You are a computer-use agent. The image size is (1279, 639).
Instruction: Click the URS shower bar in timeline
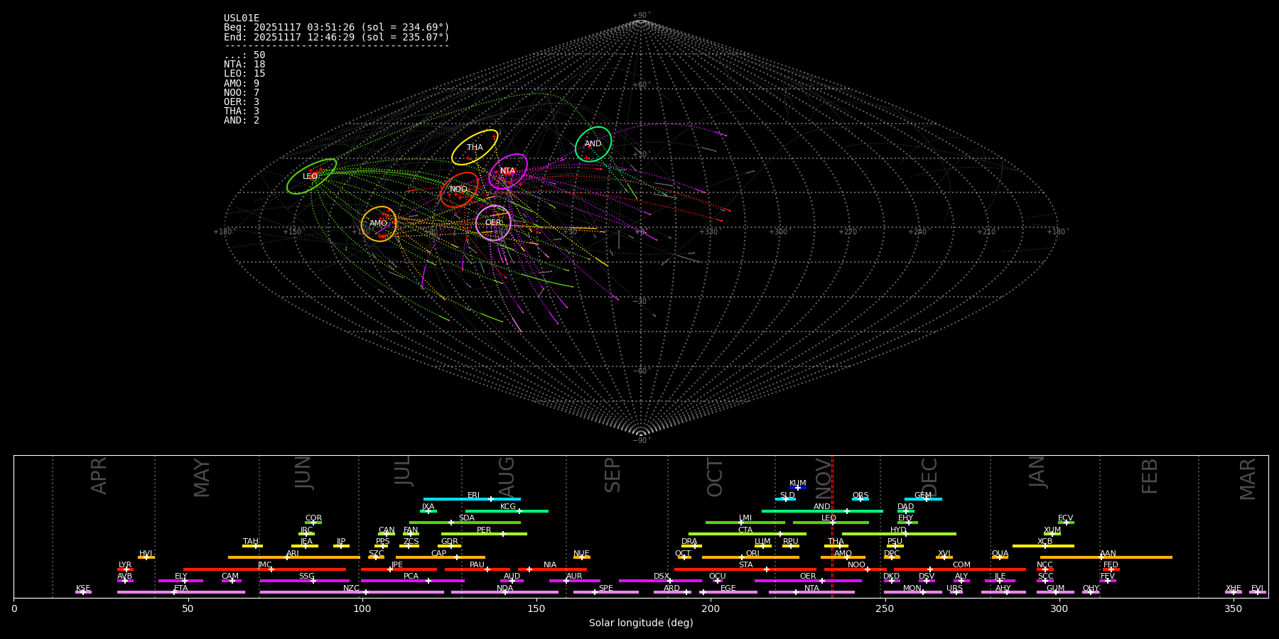[956, 592]
